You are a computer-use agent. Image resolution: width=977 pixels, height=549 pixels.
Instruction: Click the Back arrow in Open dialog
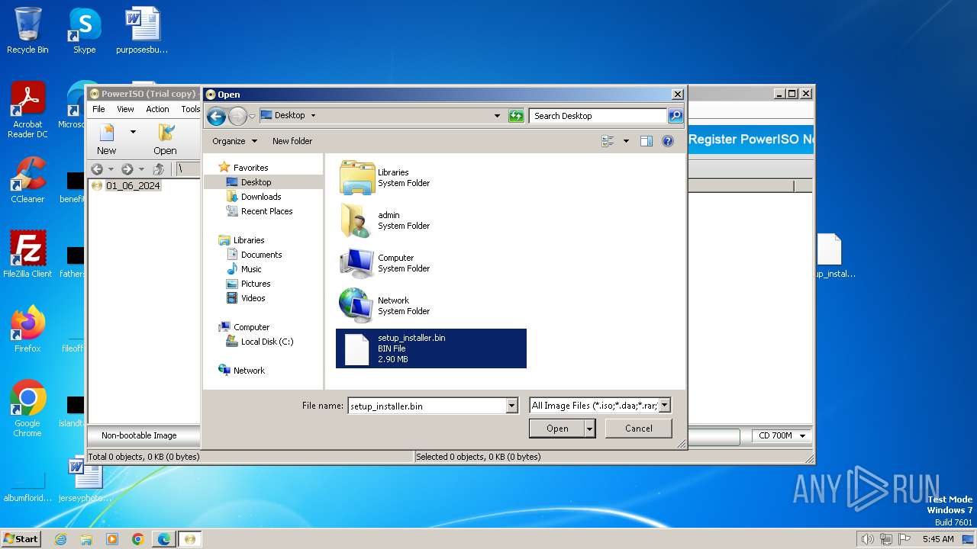216,116
